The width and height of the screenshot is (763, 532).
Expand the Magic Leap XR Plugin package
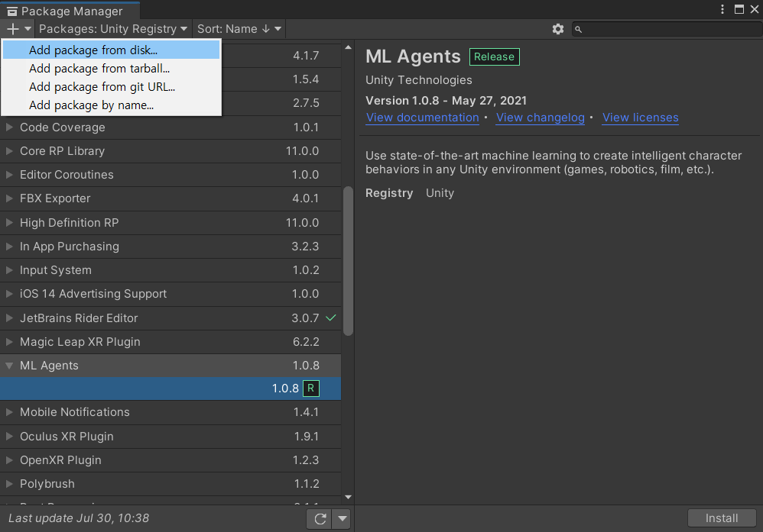[9, 341]
